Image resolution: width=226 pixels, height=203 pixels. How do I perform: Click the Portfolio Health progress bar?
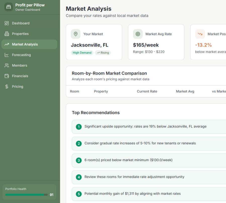click(x=26, y=195)
